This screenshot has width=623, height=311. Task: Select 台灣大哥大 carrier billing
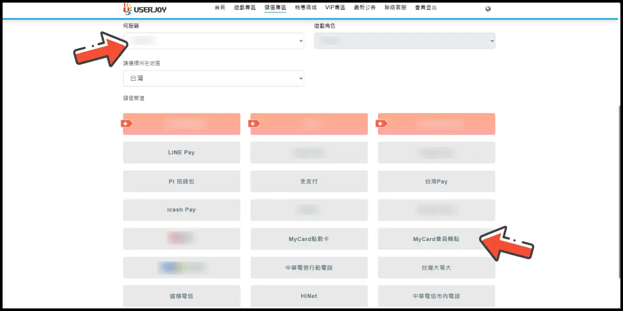coord(436,267)
